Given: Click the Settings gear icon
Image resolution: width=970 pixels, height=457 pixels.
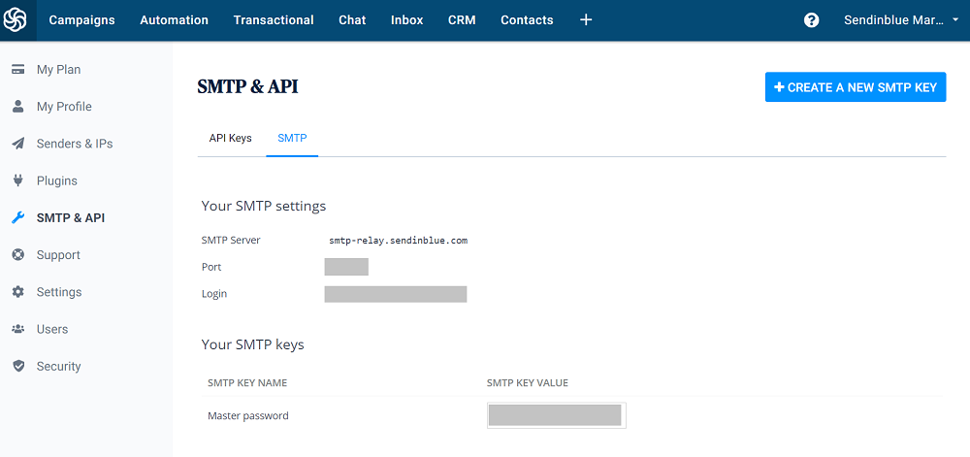Looking at the screenshot, I should tap(17, 292).
